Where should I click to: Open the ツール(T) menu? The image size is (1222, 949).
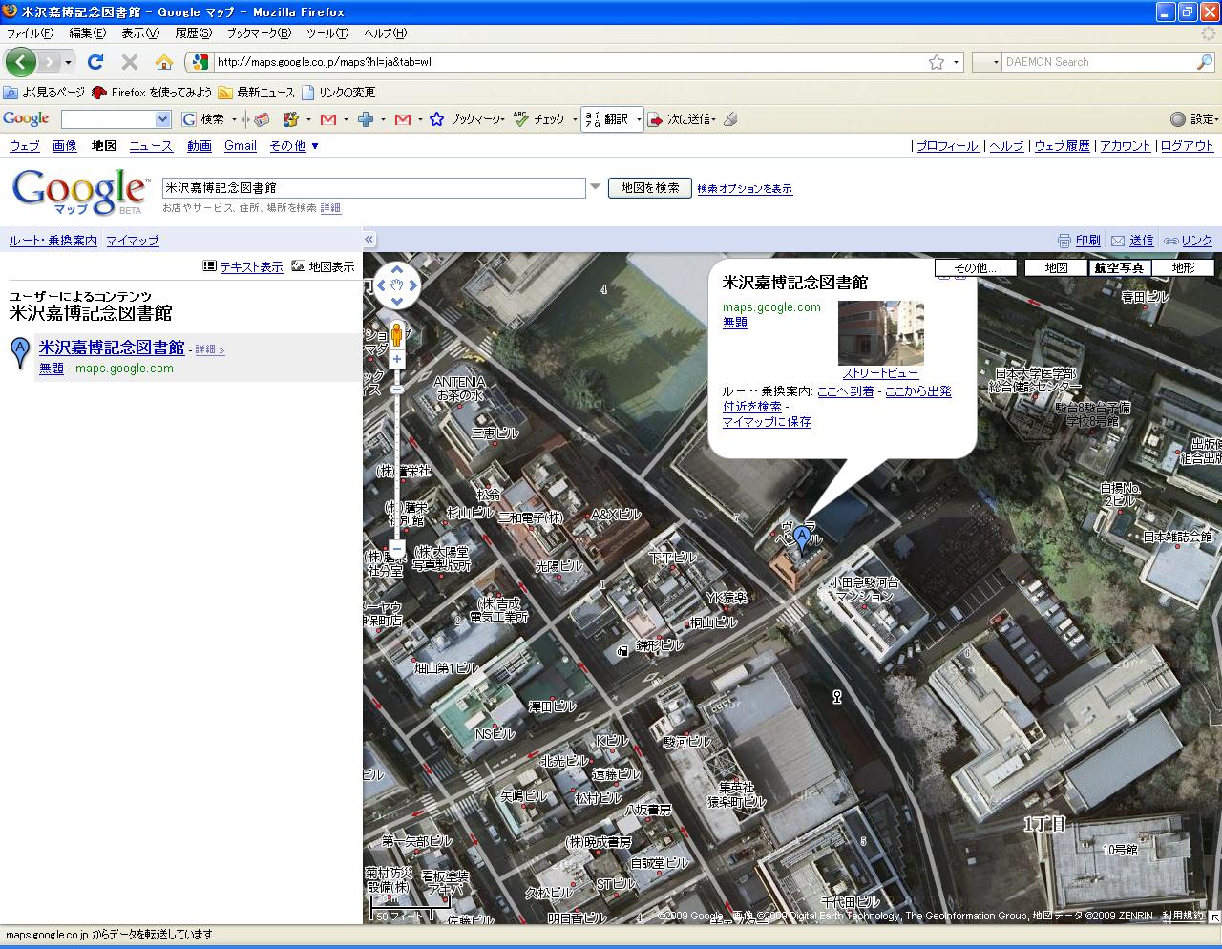point(327,33)
